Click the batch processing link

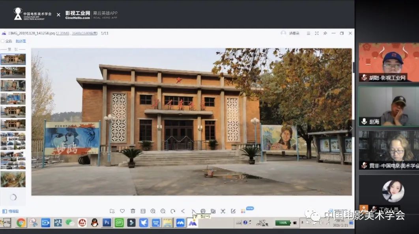coord(21,41)
